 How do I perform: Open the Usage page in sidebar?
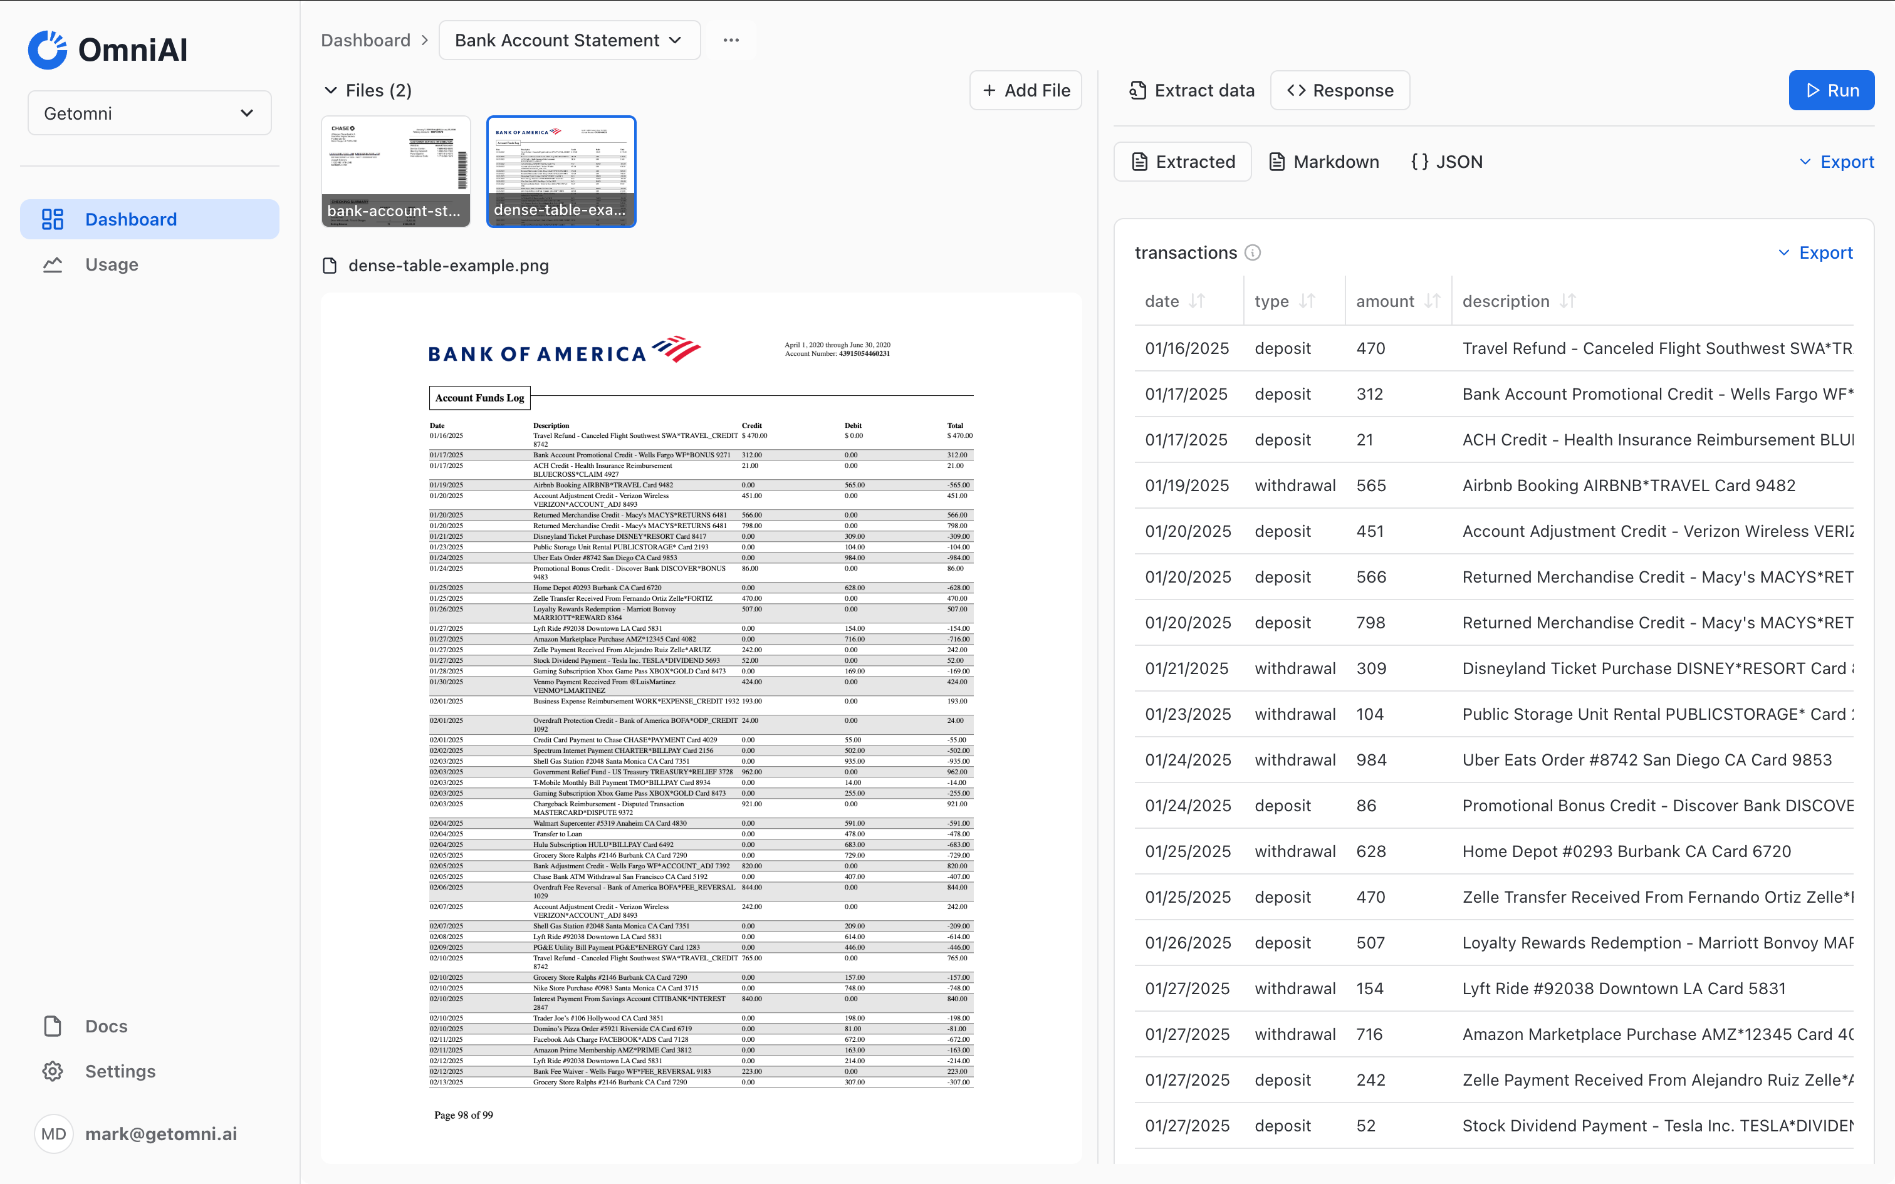(x=111, y=264)
